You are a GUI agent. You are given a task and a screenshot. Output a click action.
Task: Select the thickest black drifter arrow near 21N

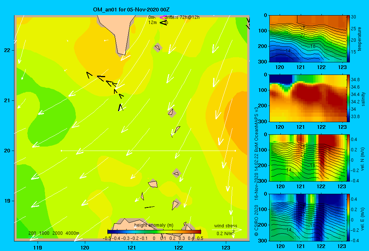click(121, 107)
